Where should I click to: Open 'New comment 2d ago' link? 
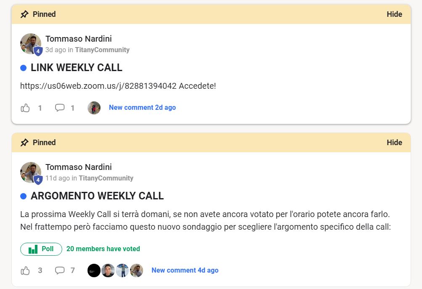tap(142, 108)
